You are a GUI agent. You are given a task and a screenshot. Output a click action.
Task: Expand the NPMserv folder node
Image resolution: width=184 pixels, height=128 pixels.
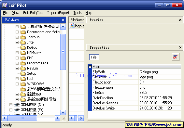tap(17, 53)
